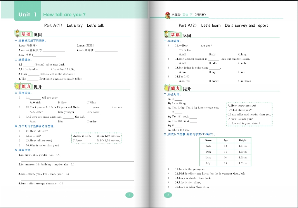Viewport: 298px width, 208px height.
Task: Select 'Do a survey and report' heading
Action: [x=246, y=26]
